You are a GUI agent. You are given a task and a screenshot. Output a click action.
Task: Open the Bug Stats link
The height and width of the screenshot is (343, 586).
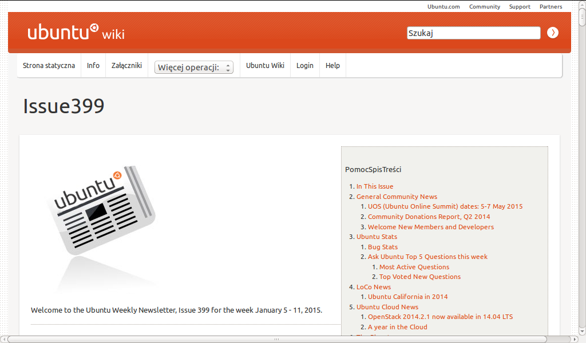coord(383,247)
